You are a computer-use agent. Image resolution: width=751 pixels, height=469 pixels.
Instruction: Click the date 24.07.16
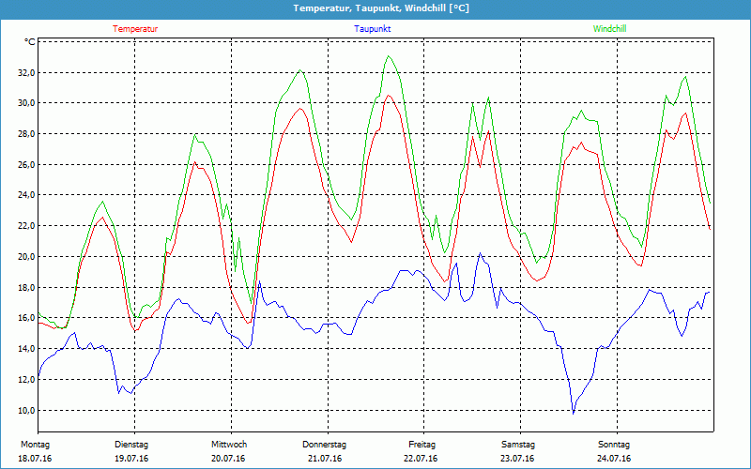[x=614, y=459]
